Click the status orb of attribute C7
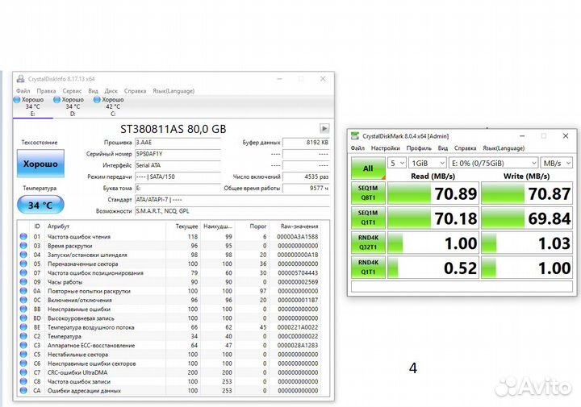This screenshot has height=407, width=581. click(23, 372)
